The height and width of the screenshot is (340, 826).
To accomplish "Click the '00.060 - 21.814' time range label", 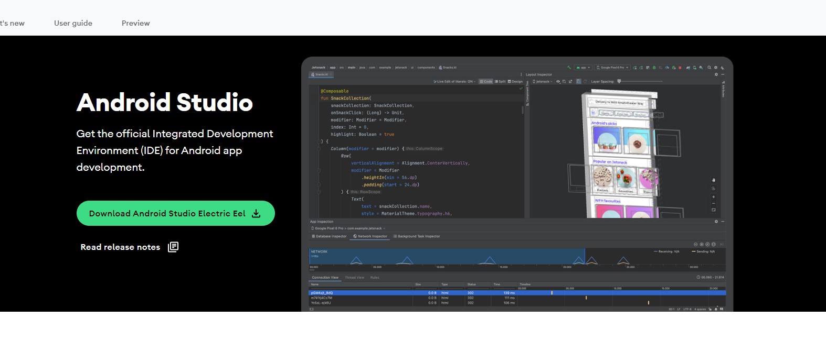I will pyautogui.click(x=710, y=277).
